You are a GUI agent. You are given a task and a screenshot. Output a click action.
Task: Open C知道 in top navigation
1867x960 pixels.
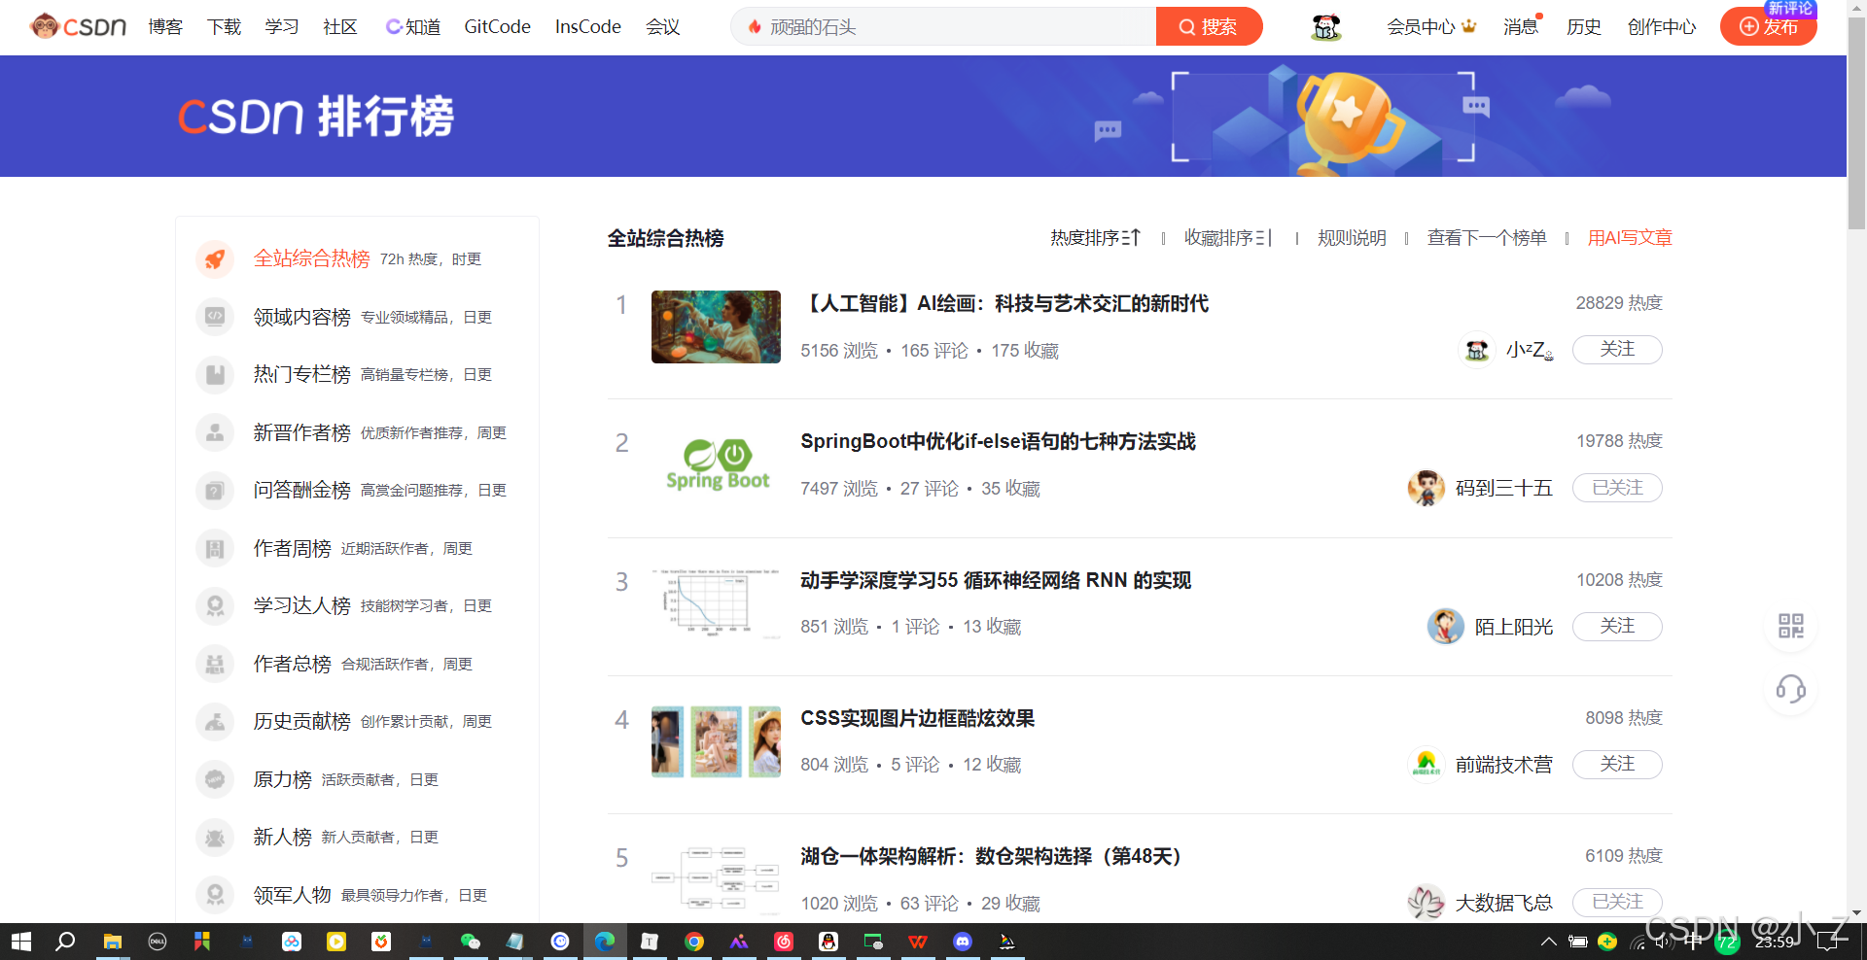[413, 27]
